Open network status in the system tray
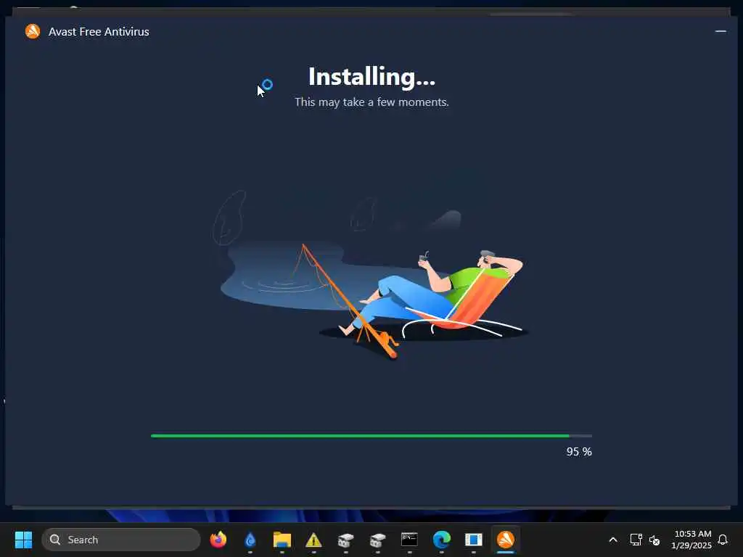743x557 pixels. (x=636, y=540)
